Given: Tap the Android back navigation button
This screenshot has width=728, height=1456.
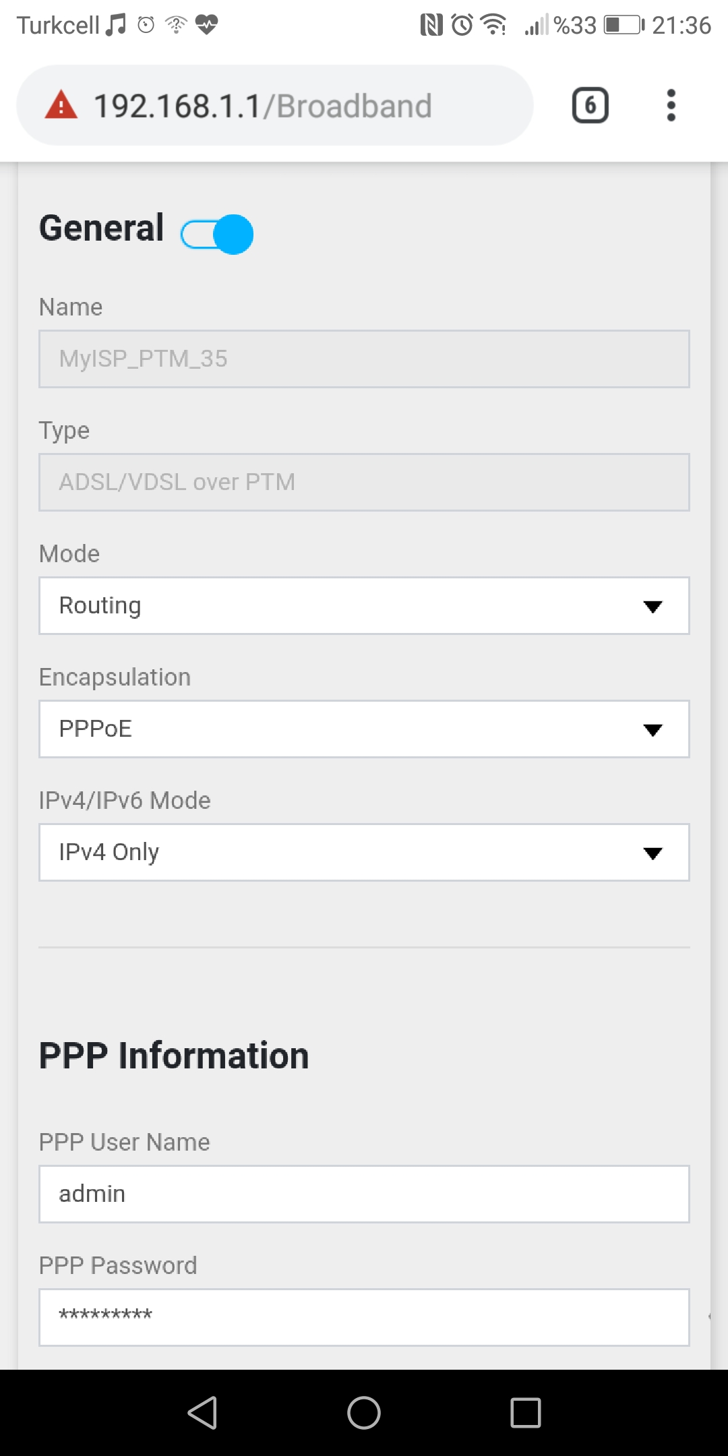Looking at the screenshot, I should 202,1412.
